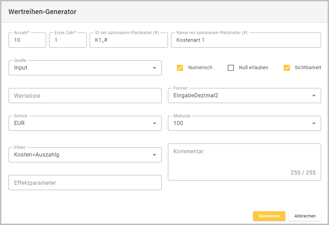Click the arrow icon in the Einheit field

(154, 123)
